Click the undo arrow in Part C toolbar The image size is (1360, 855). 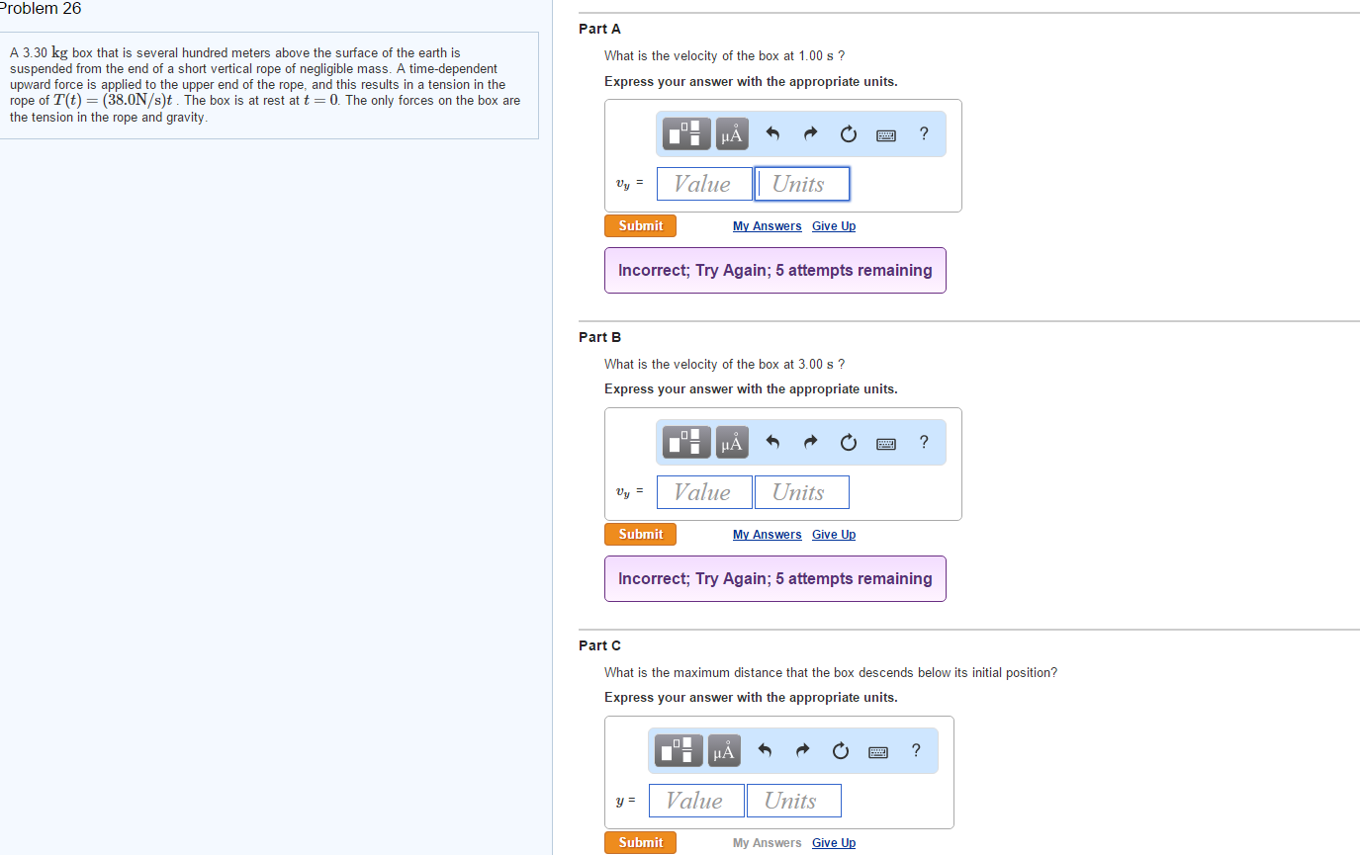click(x=765, y=750)
